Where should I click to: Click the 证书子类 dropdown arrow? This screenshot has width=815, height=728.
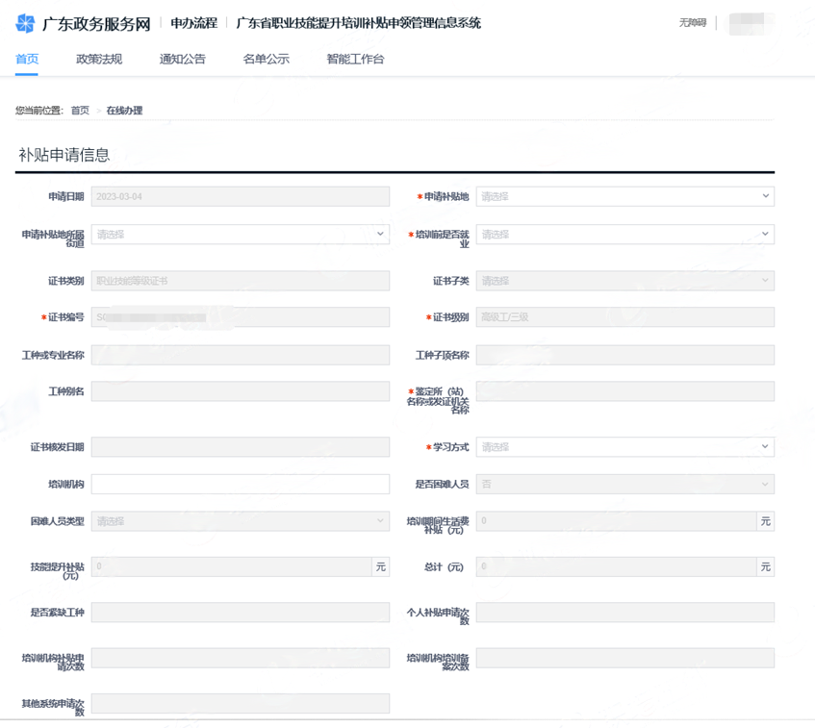pos(765,281)
